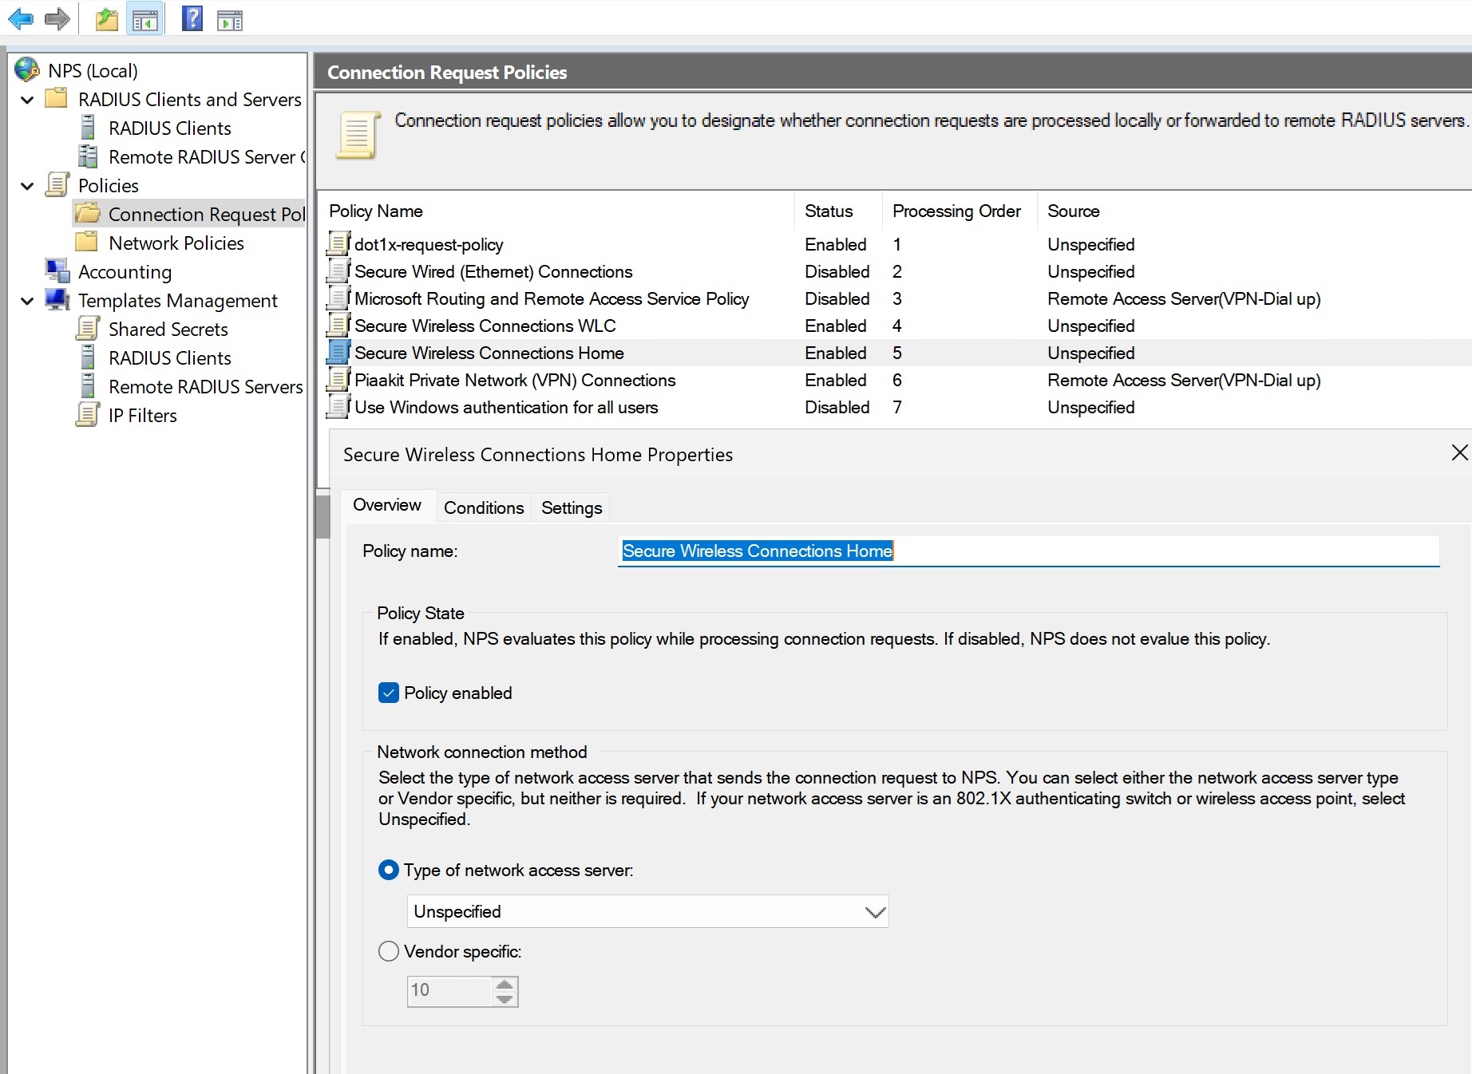Click the vendor specific number field
Image resolution: width=1472 pixels, height=1074 pixels.
coord(449,991)
